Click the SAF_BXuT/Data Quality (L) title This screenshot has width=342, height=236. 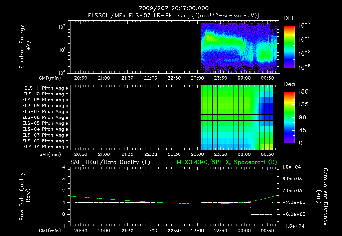click(110, 162)
